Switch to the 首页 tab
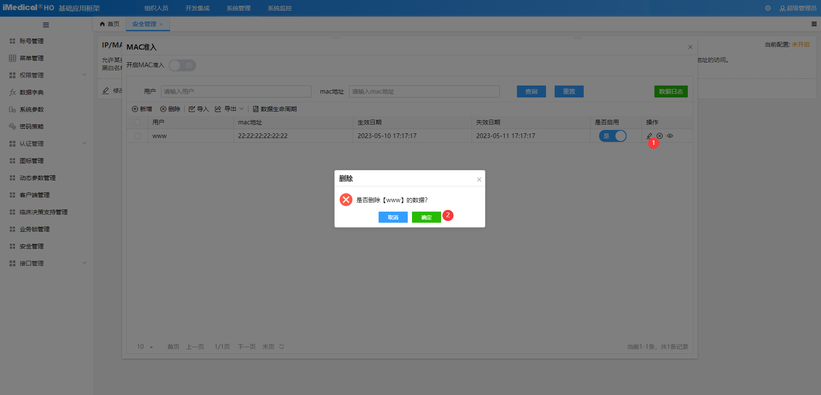Viewport: 821px width, 395px height. [x=110, y=24]
